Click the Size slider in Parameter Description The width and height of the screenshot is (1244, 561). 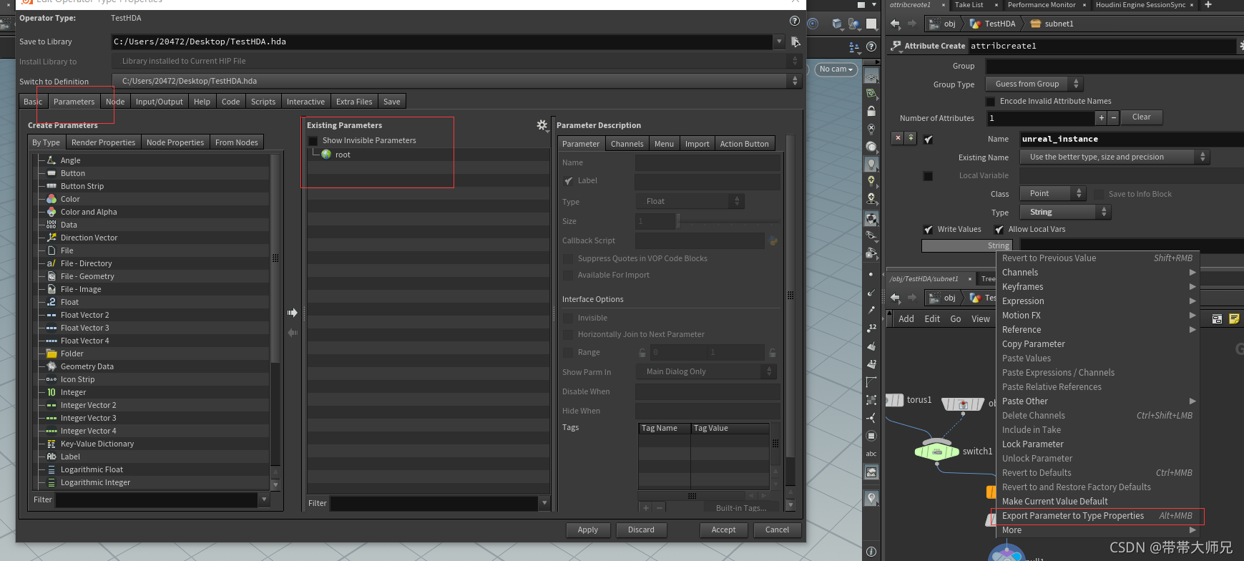point(728,221)
